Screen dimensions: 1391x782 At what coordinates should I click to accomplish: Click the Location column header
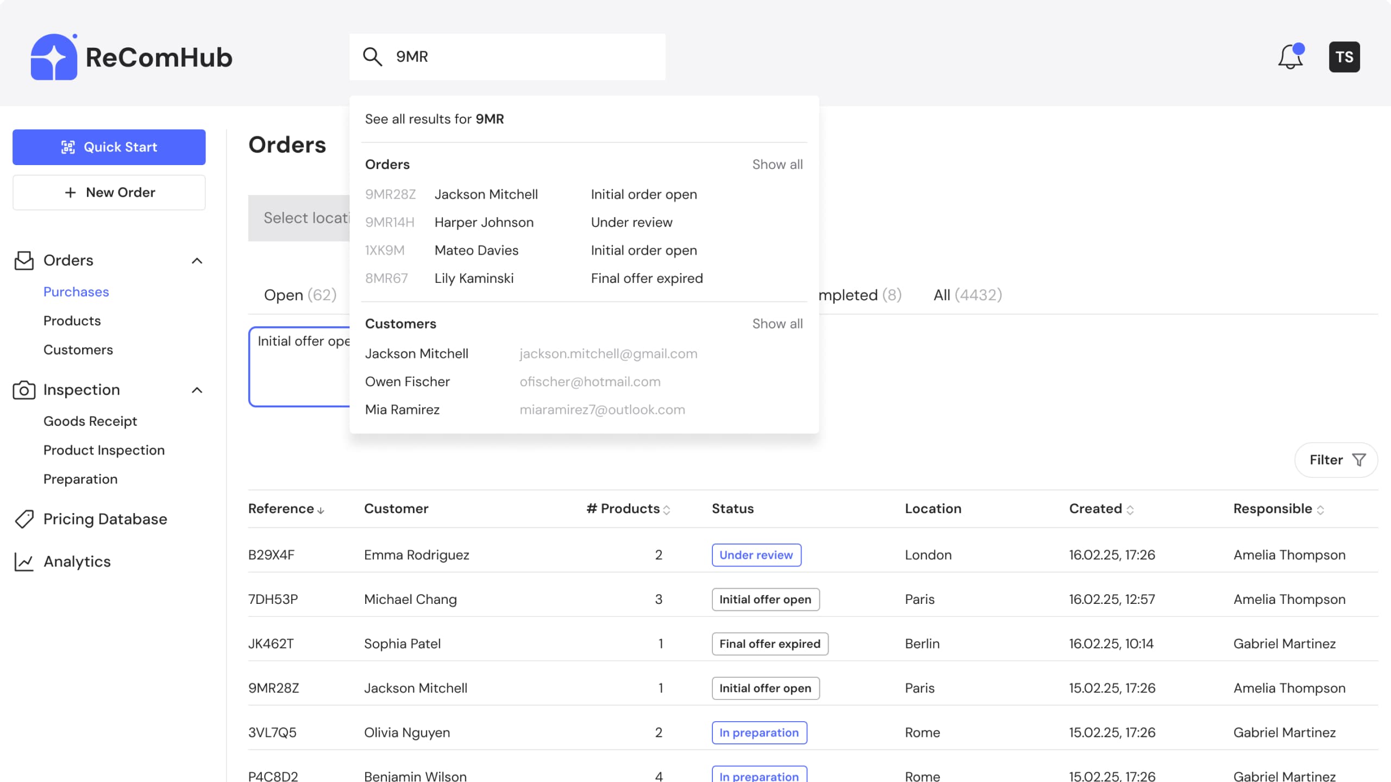tap(933, 509)
